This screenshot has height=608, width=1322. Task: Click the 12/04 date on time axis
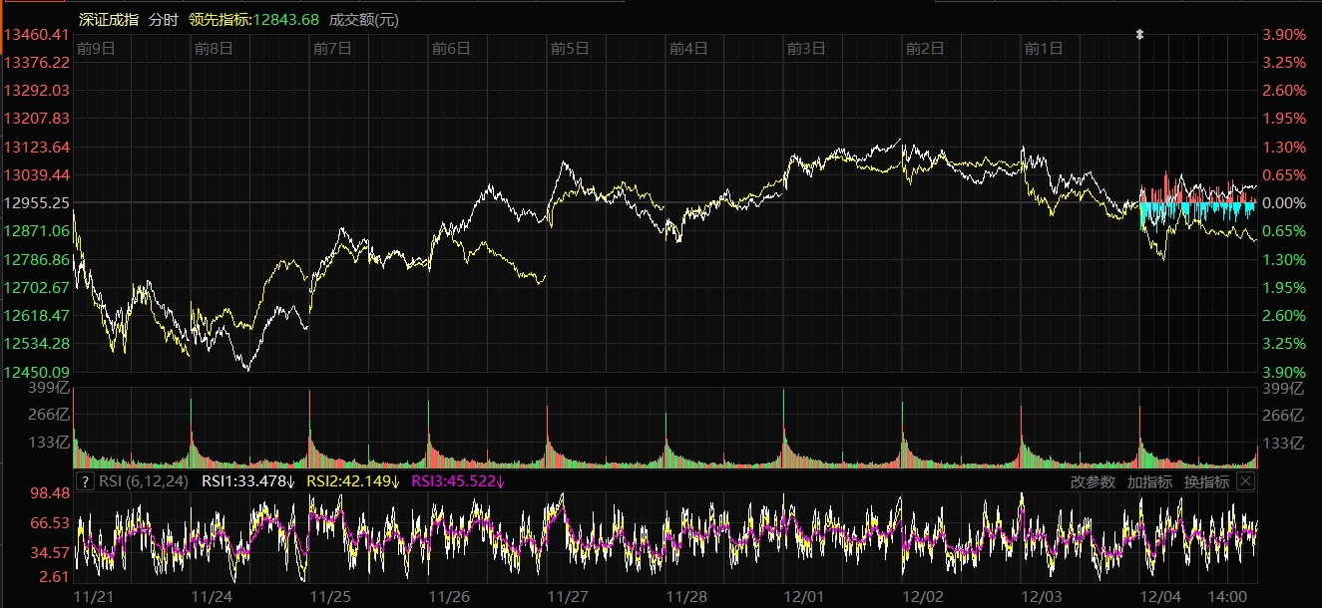(x=1160, y=596)
